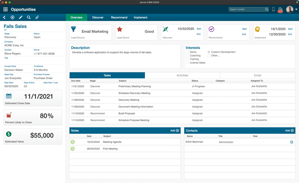
Task: Click the contact name Steve Rogers
Action: pyautogui.click(x=12, y=54)
